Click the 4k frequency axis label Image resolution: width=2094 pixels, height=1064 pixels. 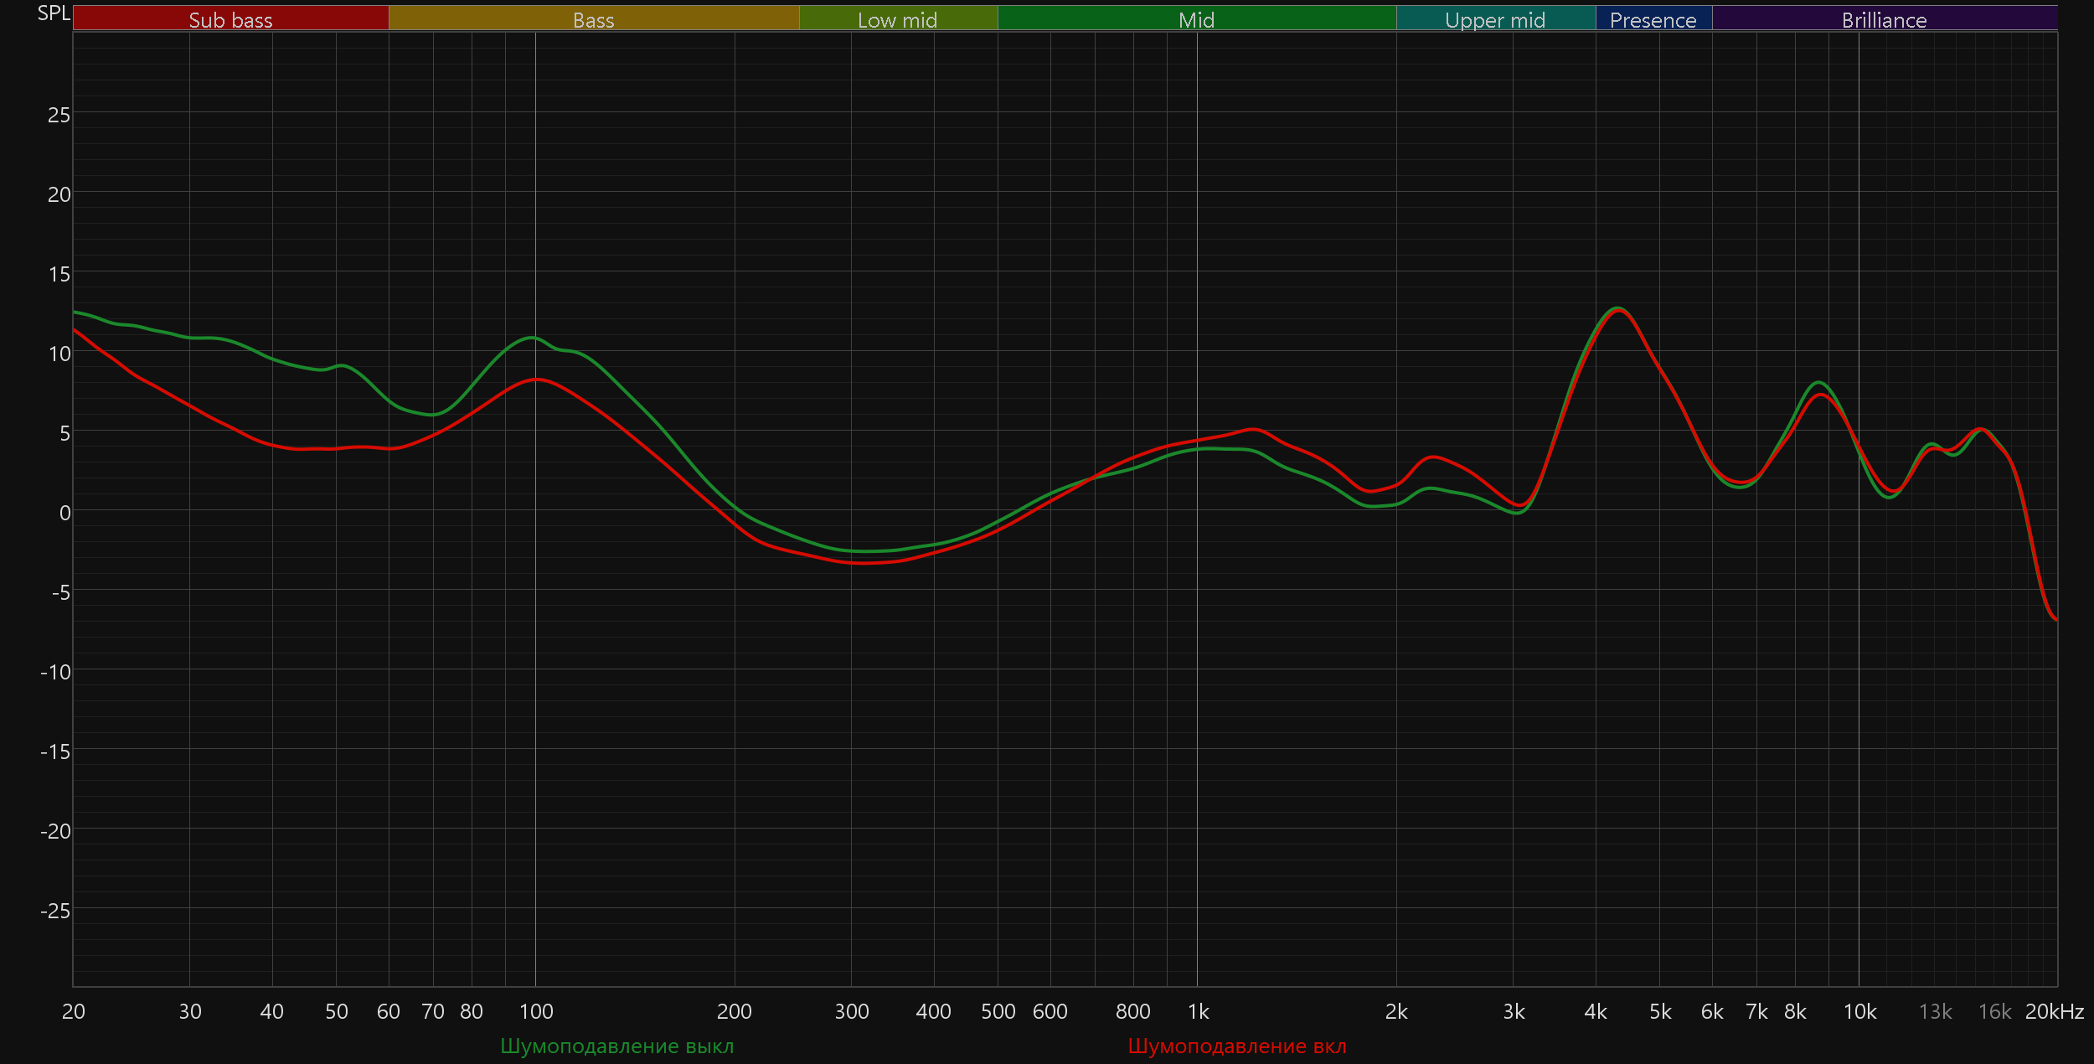(x=1595, y=1011)
